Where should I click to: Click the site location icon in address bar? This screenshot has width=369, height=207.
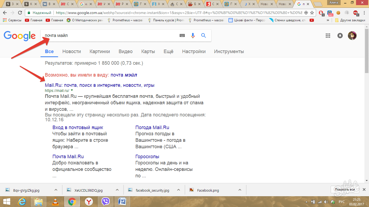pyautogui.click(x=306, y=13)
